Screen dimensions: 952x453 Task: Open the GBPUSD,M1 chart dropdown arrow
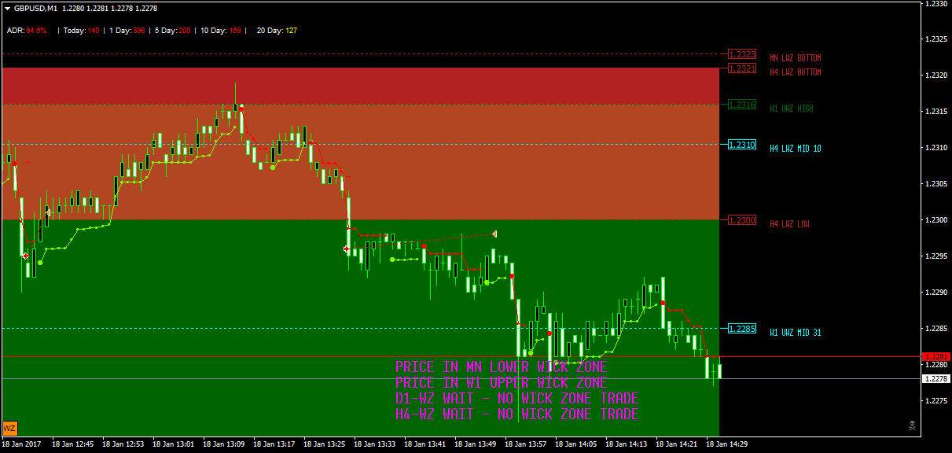(7, 8)
